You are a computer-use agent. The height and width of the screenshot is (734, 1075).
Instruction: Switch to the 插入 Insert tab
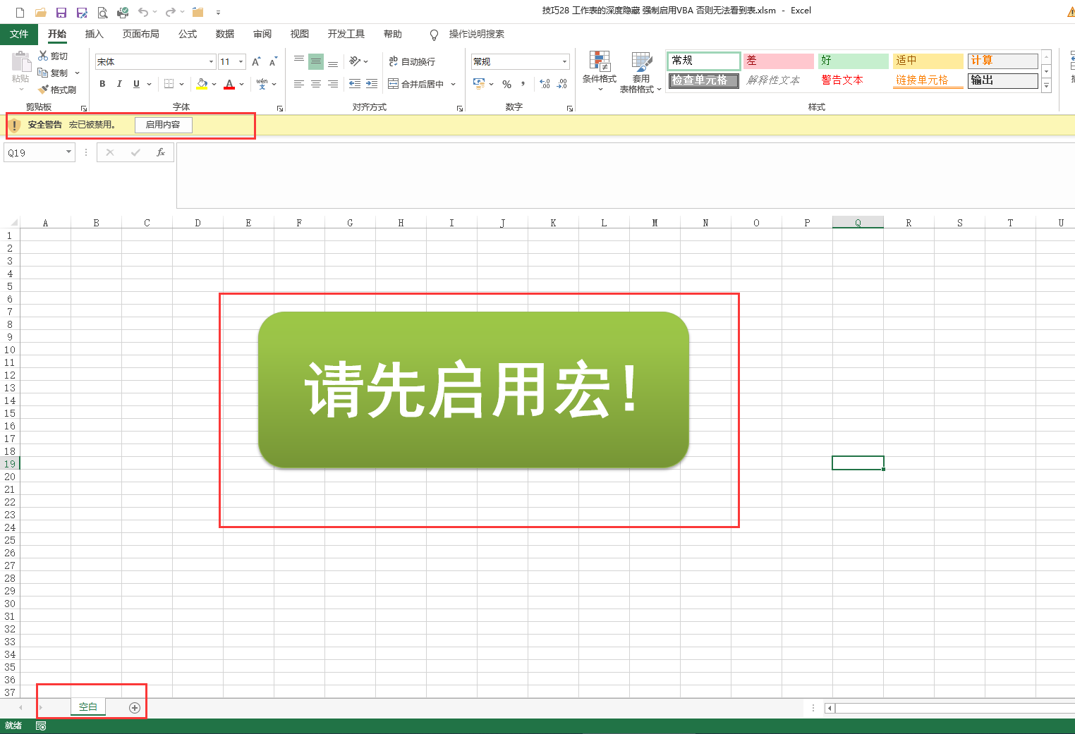(x=94, y=34)
